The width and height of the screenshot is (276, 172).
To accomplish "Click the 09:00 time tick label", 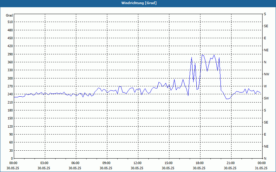I will 106,163.
